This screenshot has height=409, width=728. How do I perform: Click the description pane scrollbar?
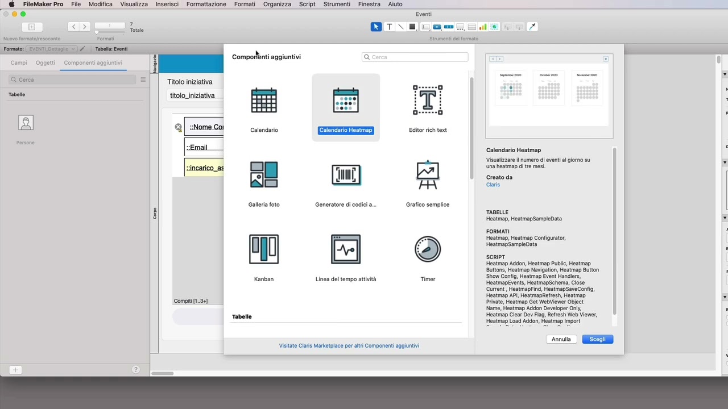[614, 232]
